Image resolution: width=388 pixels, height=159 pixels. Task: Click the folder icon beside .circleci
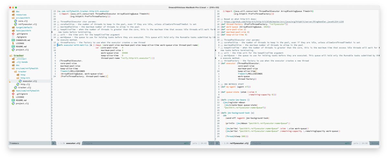point(13,59)
